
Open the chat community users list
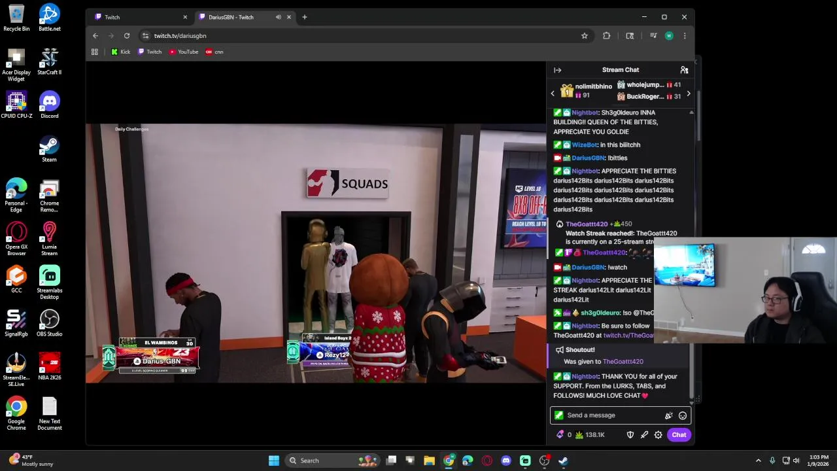point(684,70)
